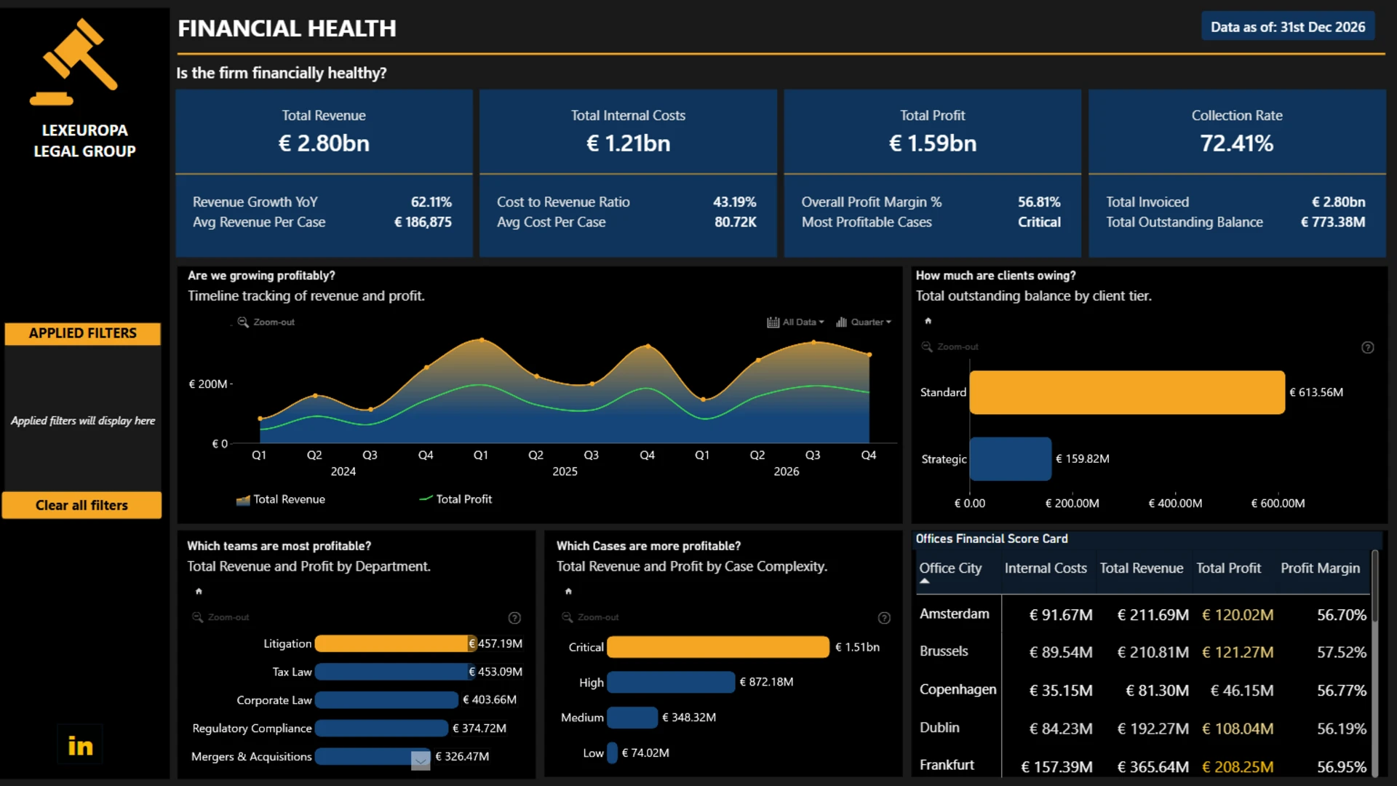The image size is (1397, 786).
Task: Select the Litigation department bar
Action: tap(396, 643)
